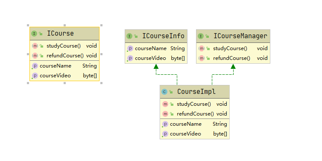
Task: Click property icon beside courseVideo in ICourseInfo
Action: [130, 58]
